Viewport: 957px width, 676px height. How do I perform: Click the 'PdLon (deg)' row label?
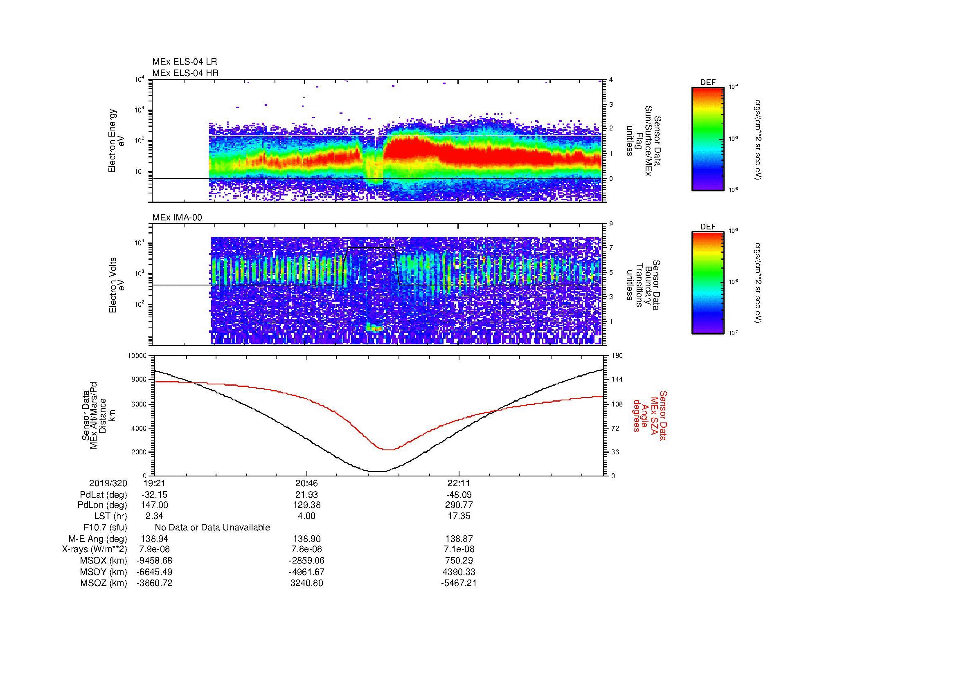pyautogui.click(x=102, y=505)
